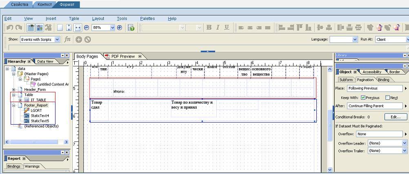Click the drawing aids tools icon
The height and width of the screenshot is (174, 409).
(x=48, y=27)
